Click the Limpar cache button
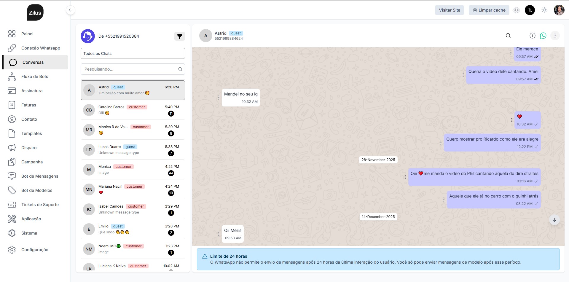Image resolution: width=569 pixels, height=282 pixels. coord(489,10)
